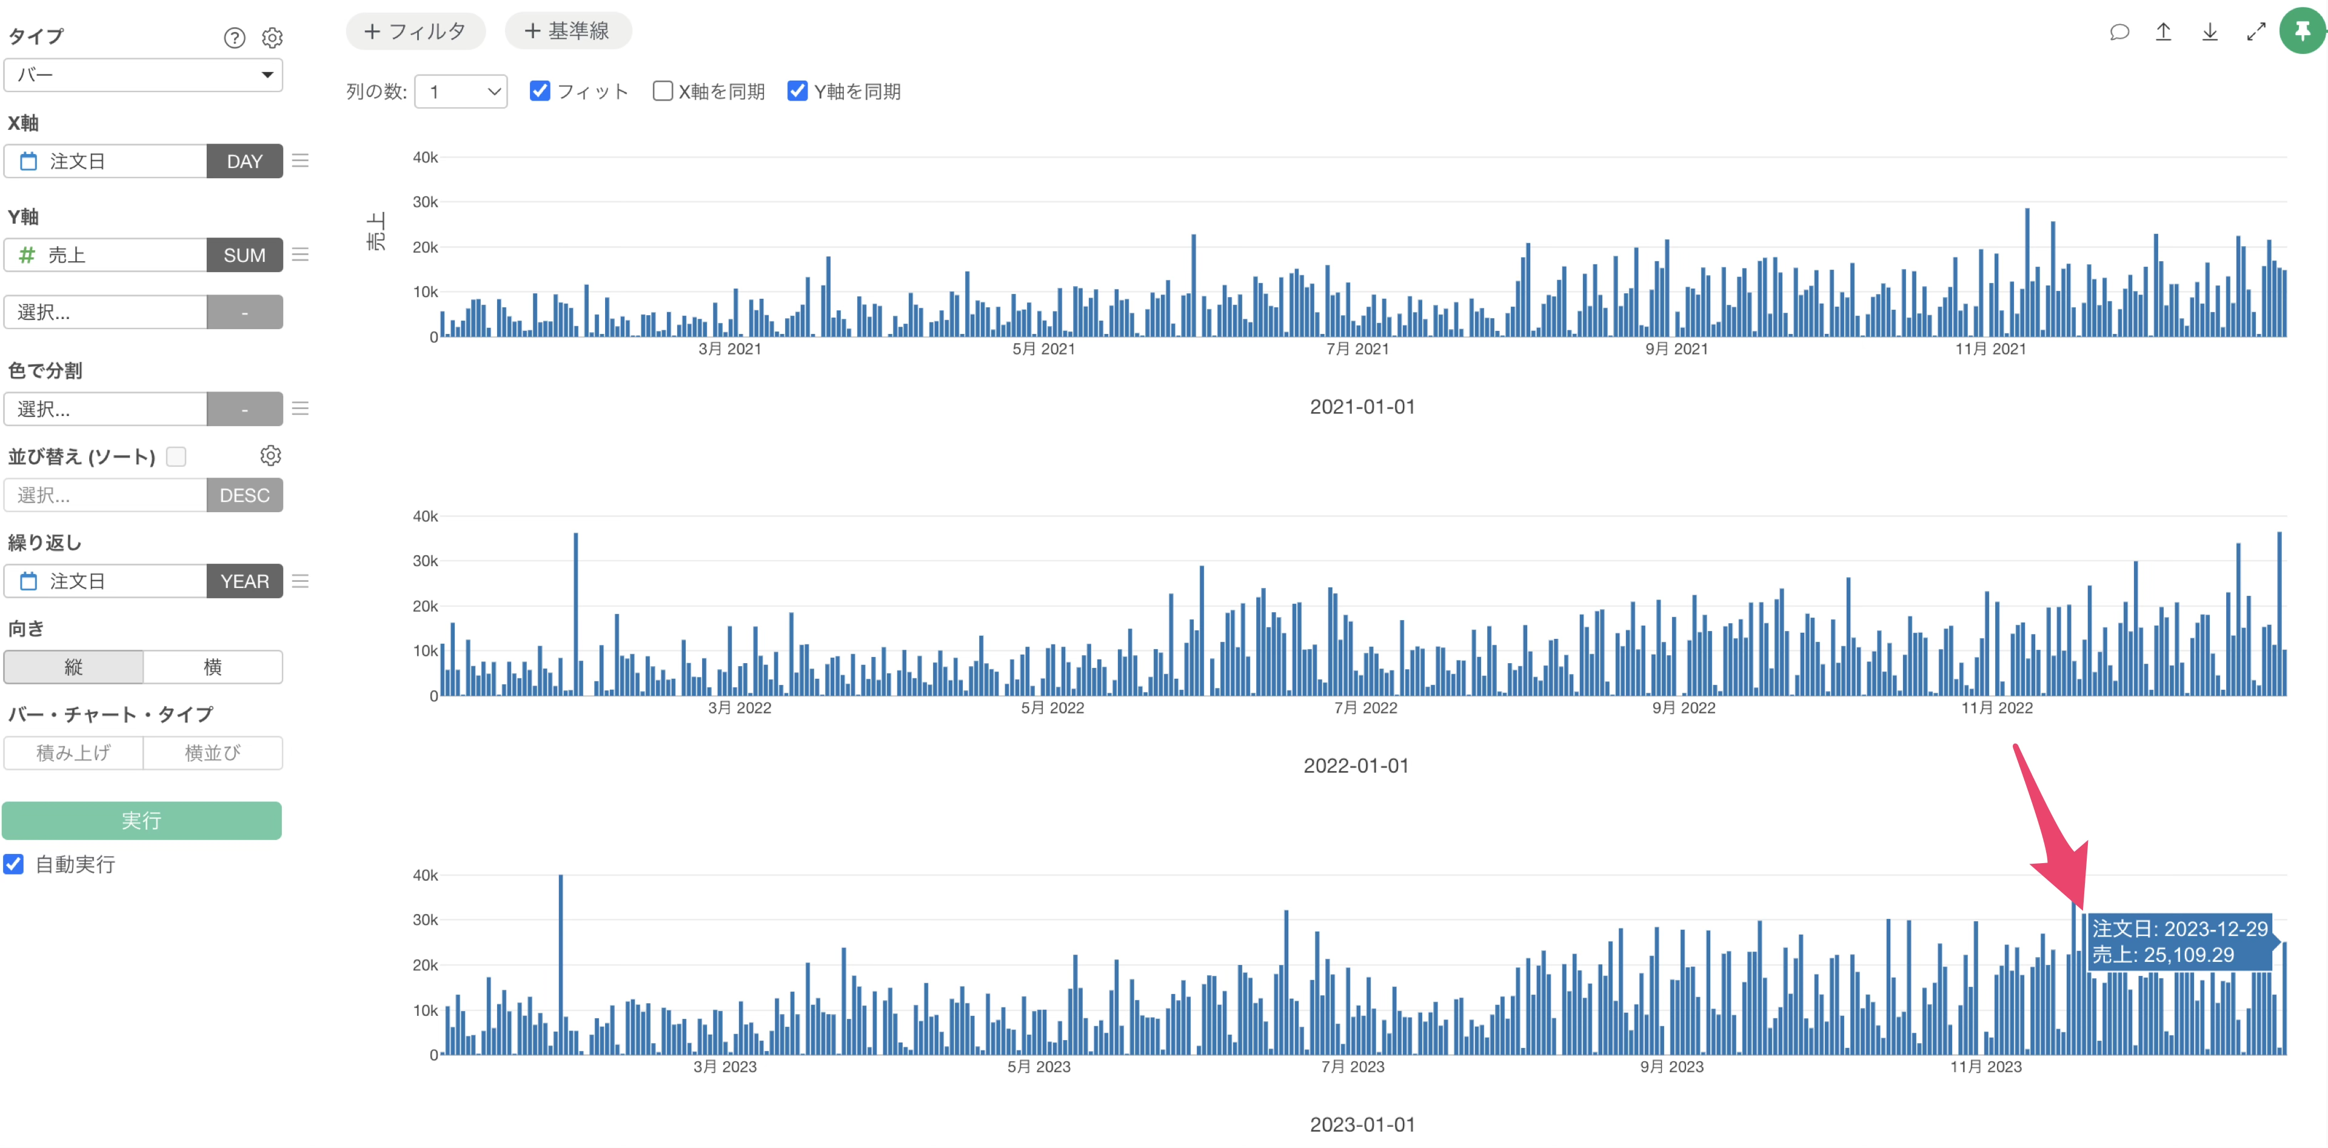The width and height of the screenshot is (2328, 1148).
Task: Open the chart type settings gear
Action: tap(272, 37)
